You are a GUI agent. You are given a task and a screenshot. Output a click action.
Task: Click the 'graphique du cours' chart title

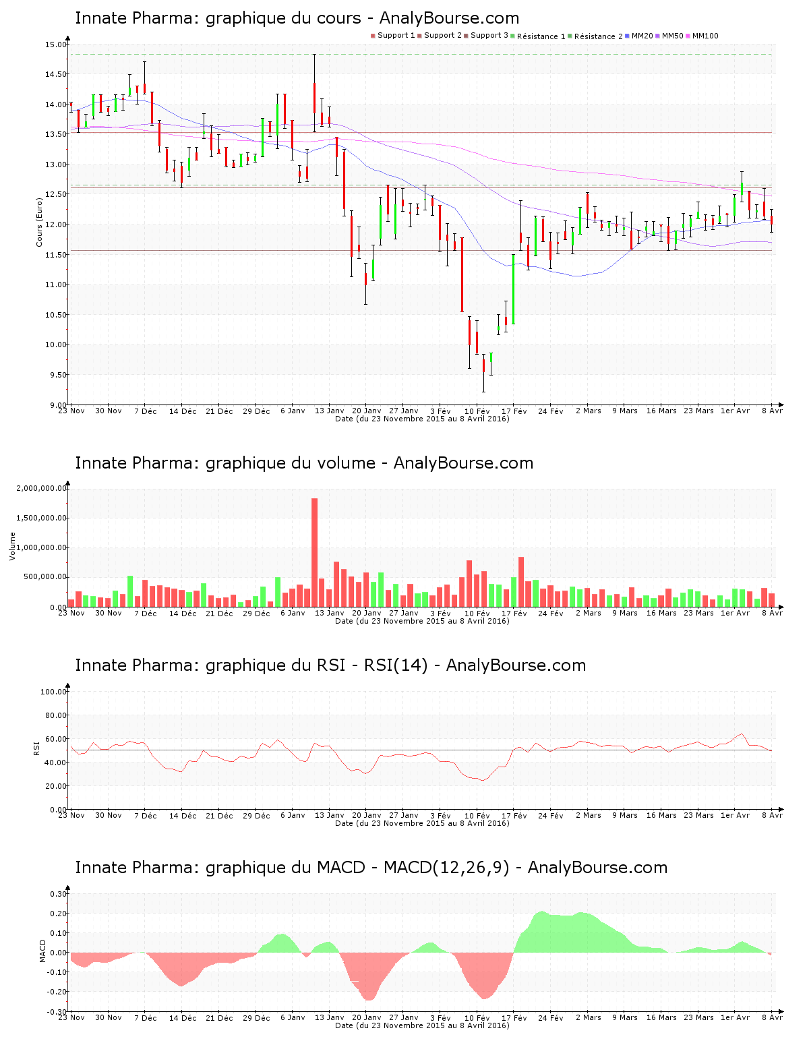pos(297,18)
